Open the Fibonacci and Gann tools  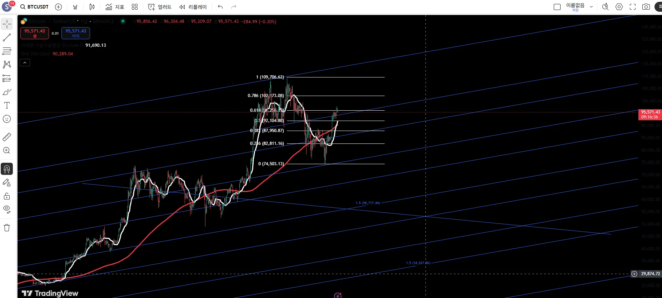point(7,51)
